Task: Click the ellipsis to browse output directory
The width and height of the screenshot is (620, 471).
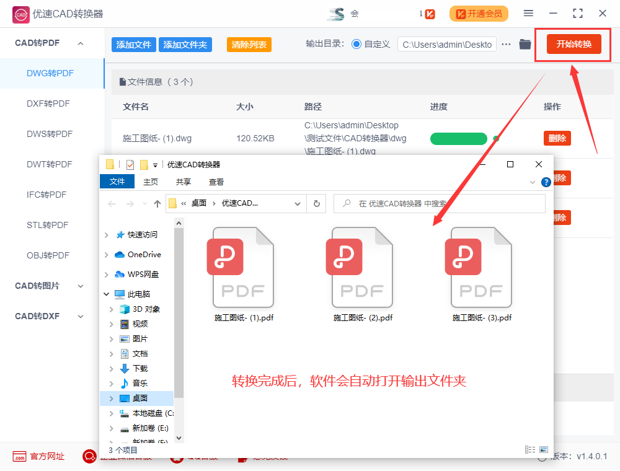Action: 506,44
